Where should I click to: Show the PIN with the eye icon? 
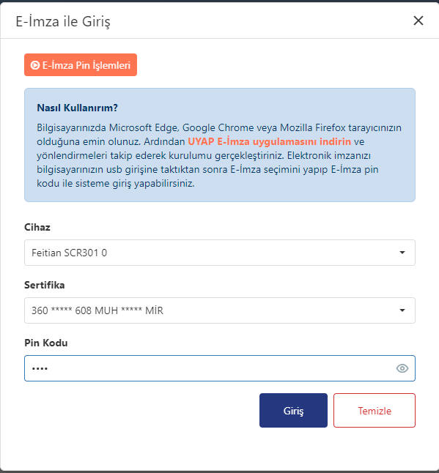402,368
